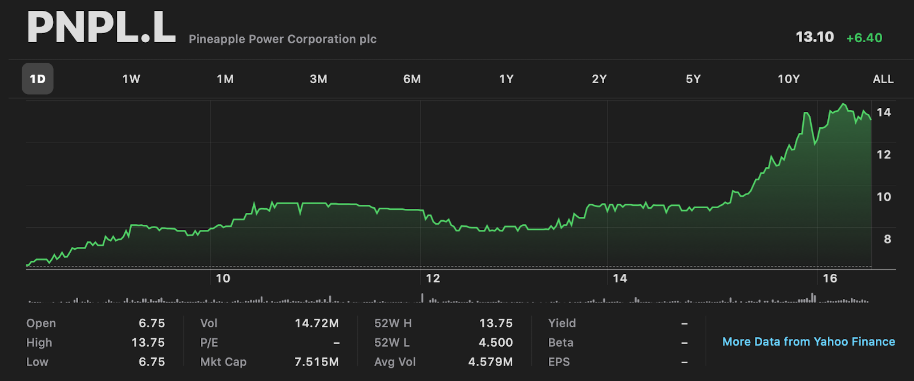The image size is (914, 381).
Task: Click the Mkt Cap value 7.515M
Action: tap(317, 362)
